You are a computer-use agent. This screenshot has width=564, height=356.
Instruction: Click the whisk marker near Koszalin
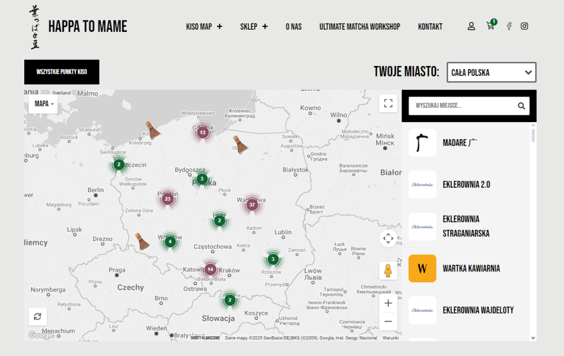(x=153, y=130)
